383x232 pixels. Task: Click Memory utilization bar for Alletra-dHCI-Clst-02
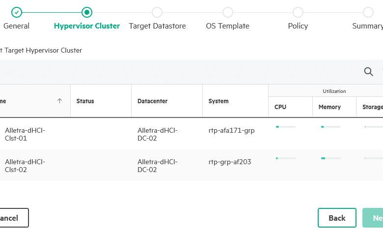click(331, 158)
